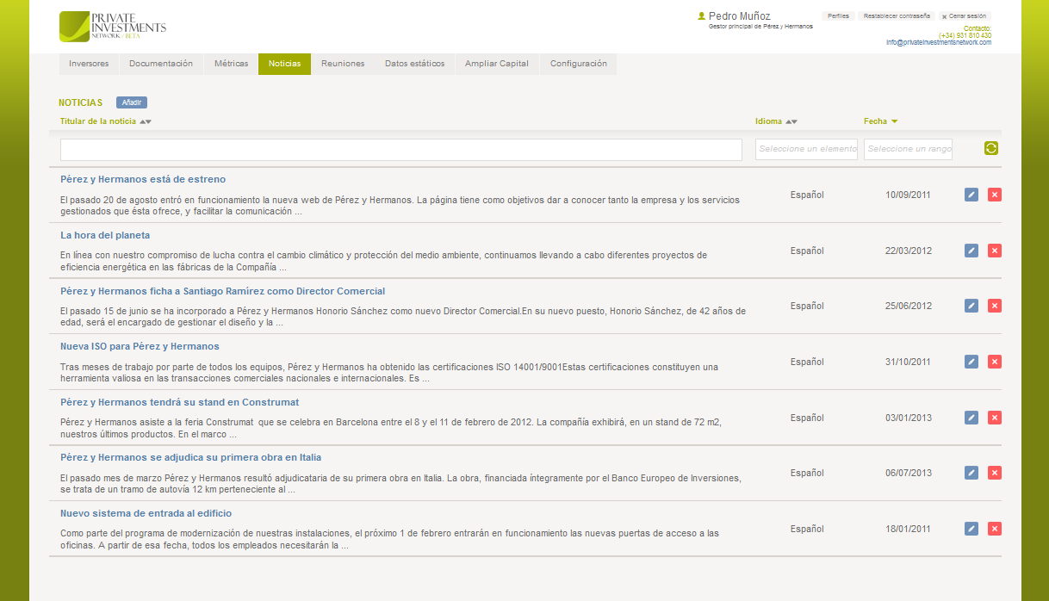The image size is (1049, 601).
Task: Edit the Construmat stand news entry
Action: pos(971,418)
